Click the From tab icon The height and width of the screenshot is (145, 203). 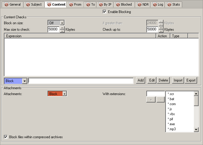point(71,4)
